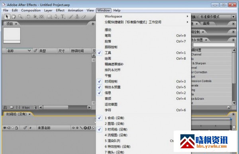Viewport: 239px width, 154px height.
Task: Select the Zoom magnifier tool
Action: [x=20, y=16]
